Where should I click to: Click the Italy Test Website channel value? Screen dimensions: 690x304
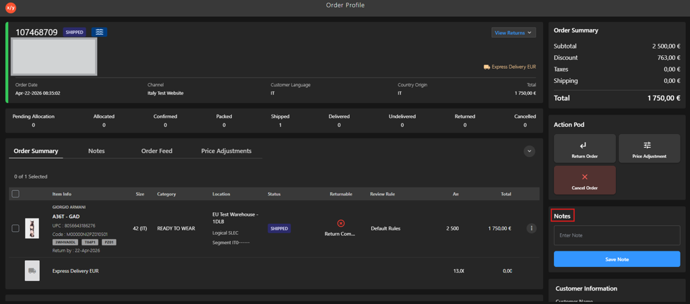pos(166,93)
